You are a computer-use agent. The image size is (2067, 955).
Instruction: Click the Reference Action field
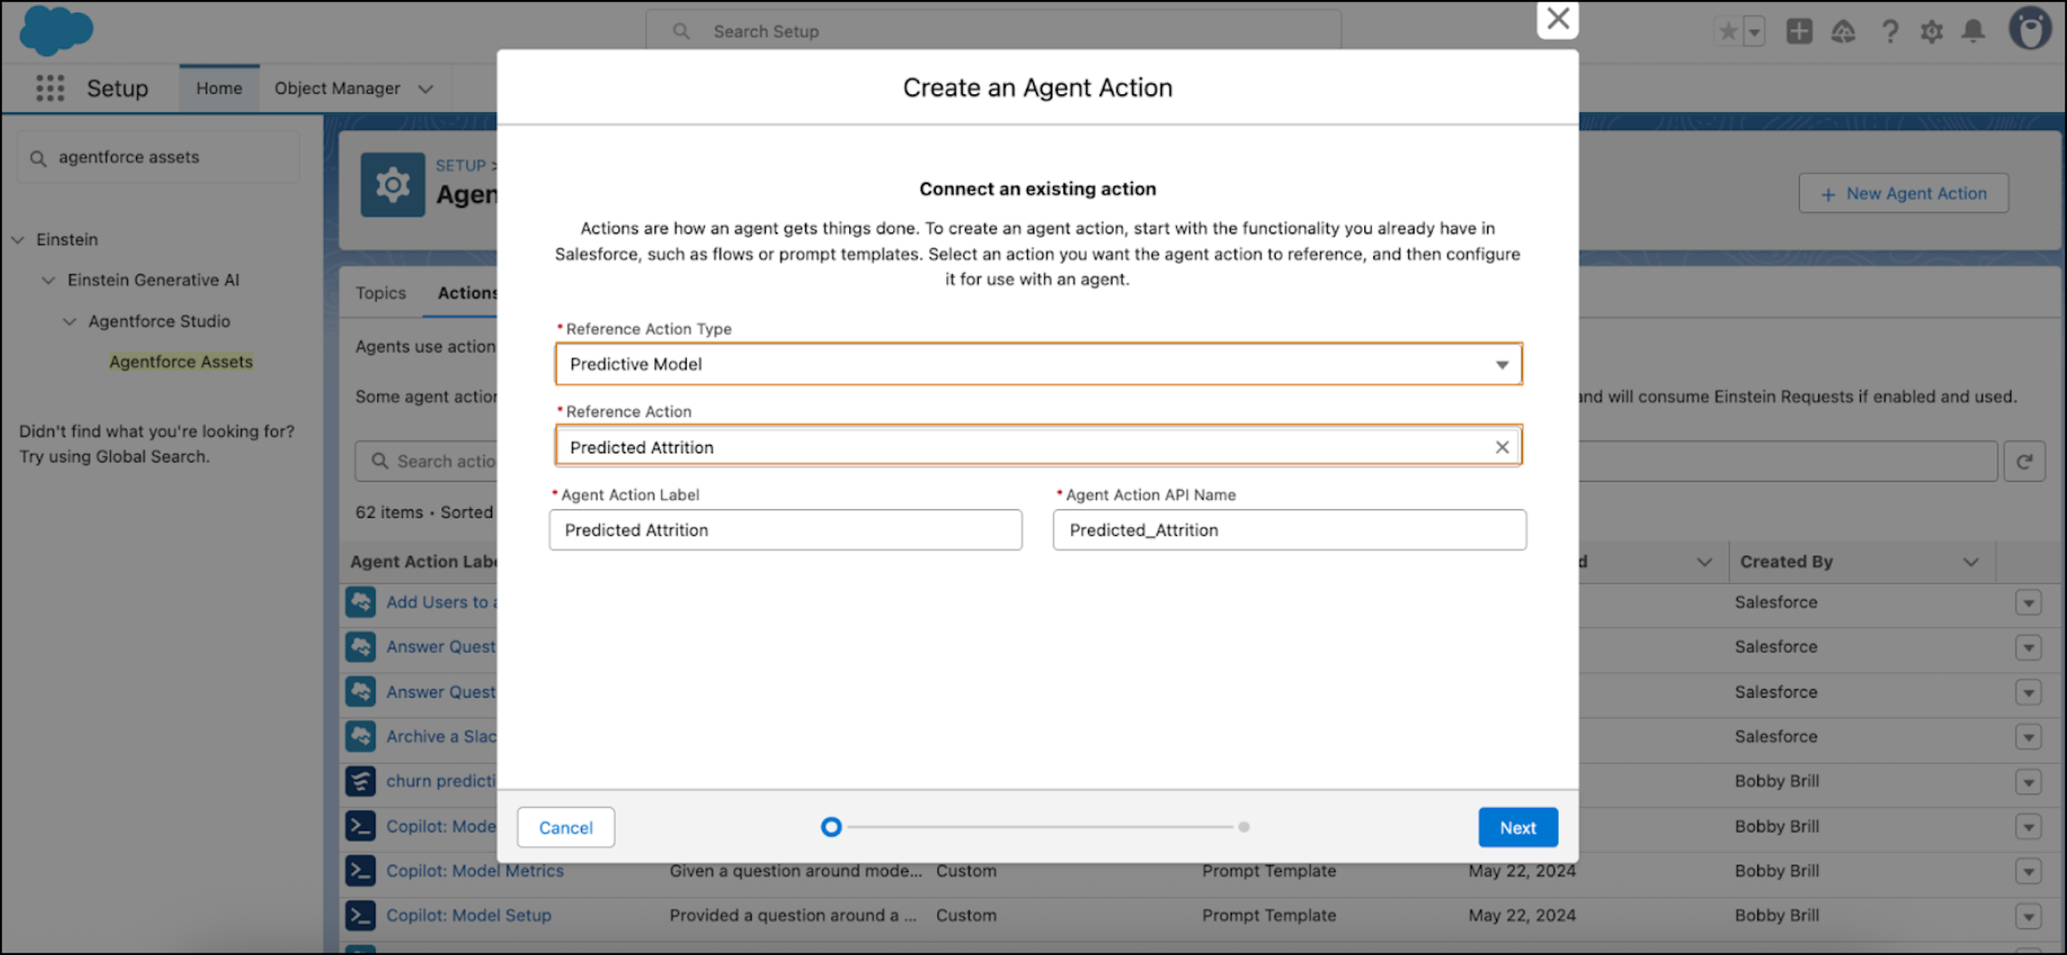1038,447
